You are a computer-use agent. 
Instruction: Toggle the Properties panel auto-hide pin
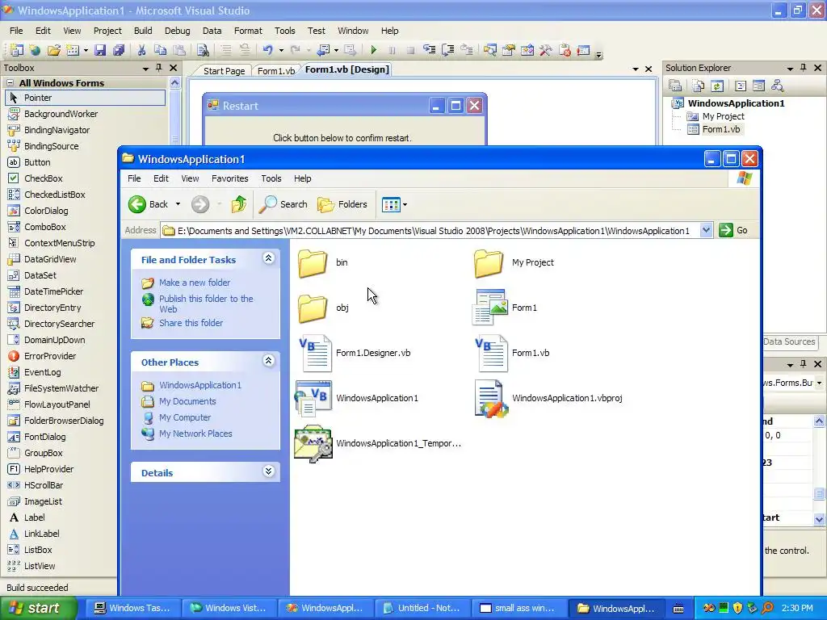tap(804, 364)
